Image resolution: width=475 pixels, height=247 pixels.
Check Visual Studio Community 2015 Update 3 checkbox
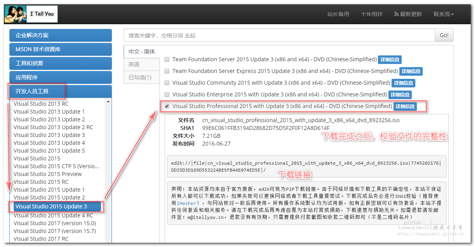point(167,83)
